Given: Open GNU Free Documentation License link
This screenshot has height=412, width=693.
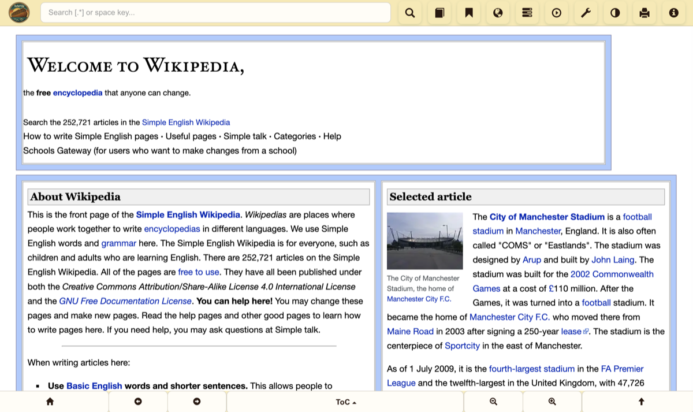Looking at the screenshot, I should (125, 301).
